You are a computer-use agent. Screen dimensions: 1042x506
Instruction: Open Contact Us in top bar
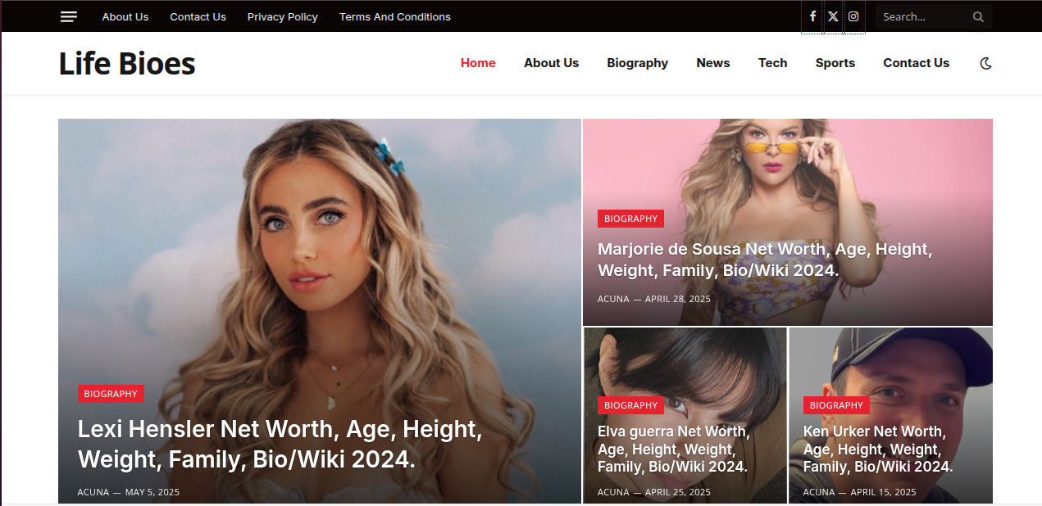(x=198, y=16)
